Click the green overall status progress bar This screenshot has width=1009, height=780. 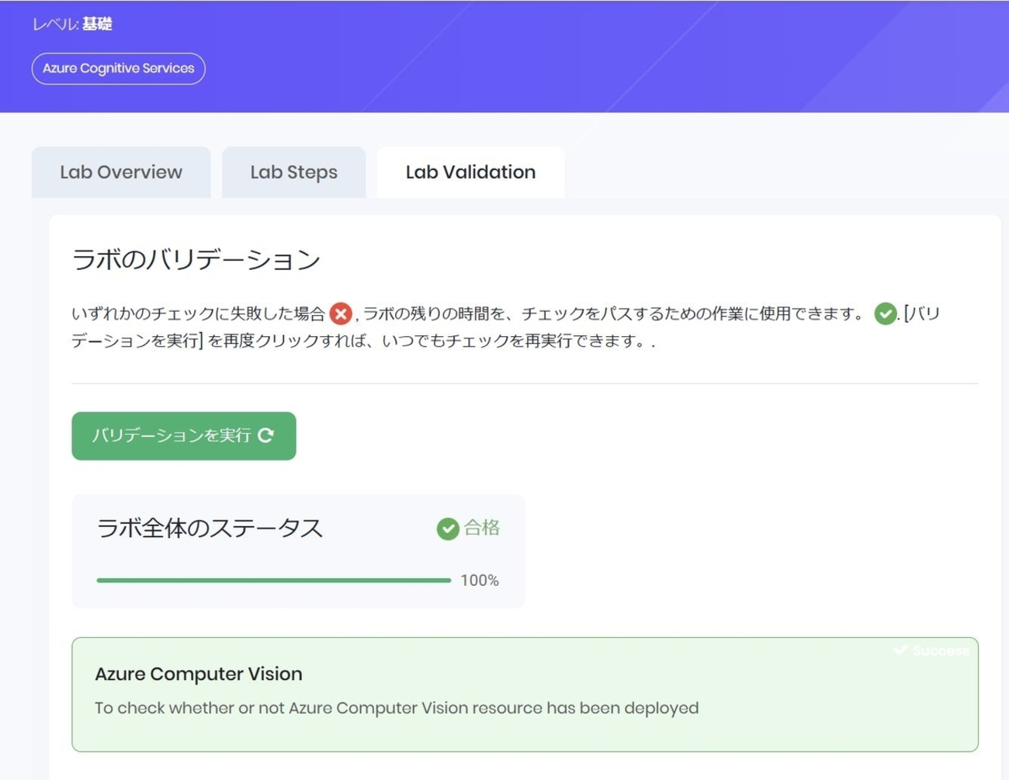click(273, 580)
